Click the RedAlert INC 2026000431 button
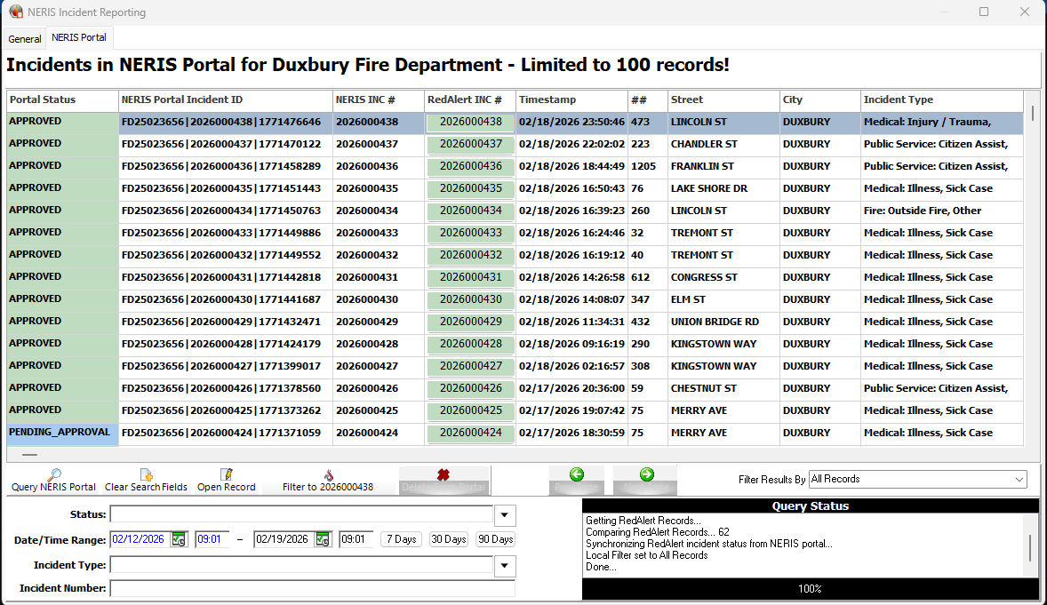This screenshot has height=605, width=1047. coord(471,277)
